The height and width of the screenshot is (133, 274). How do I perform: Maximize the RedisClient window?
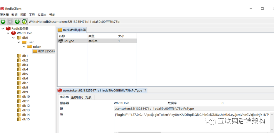(262, 8)
